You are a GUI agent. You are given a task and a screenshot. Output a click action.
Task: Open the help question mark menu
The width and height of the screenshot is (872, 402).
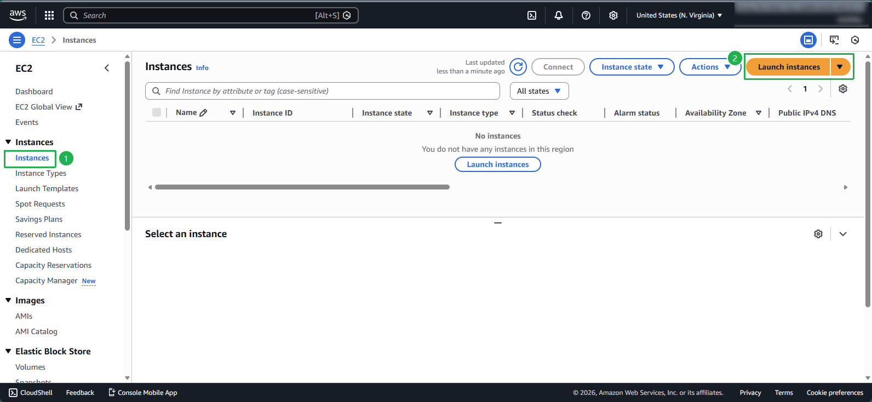[x=586, y=15]
